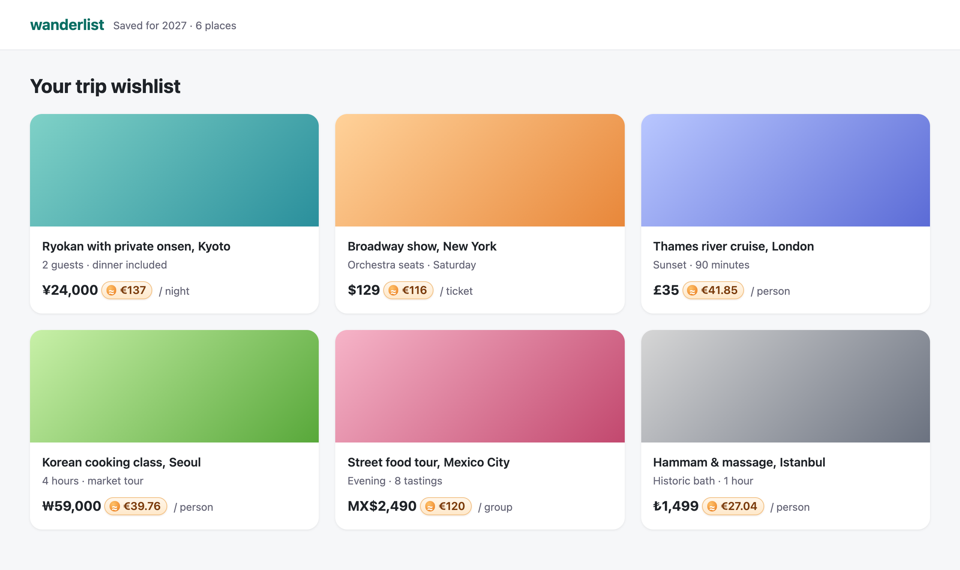Click the Your trip wishlist heading
The width and height of the screenshot is (960, 570).
105,86
